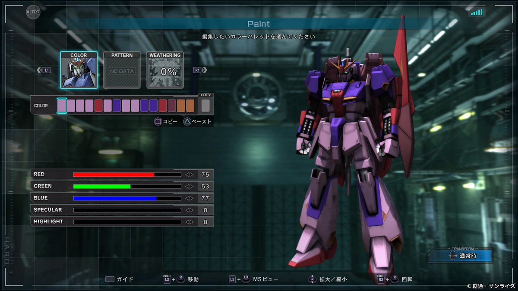Select the dark maroon color swatch

[x=172, y=106]
